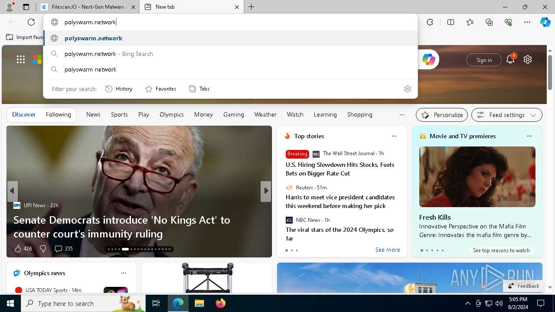Open the volume control in tray
Image resolution: width=555 pixels, height=312 pixels.
(x=499, y=303)
